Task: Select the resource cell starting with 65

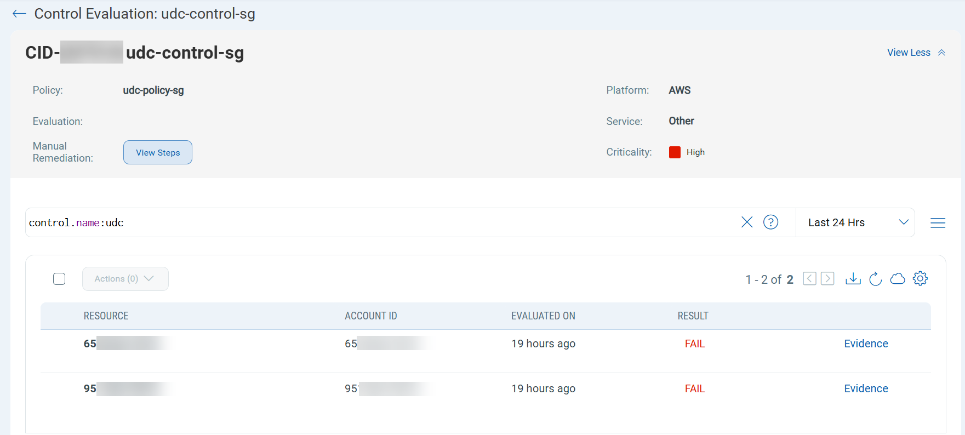Action: [129, 344]
